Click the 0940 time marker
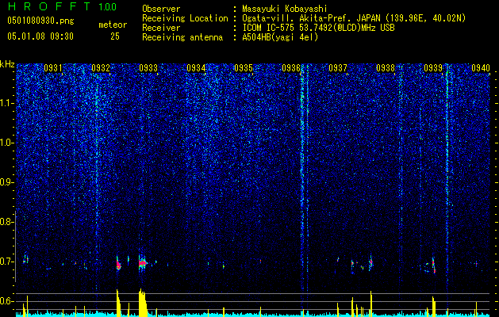499x317 pixels. coord(481,68)
